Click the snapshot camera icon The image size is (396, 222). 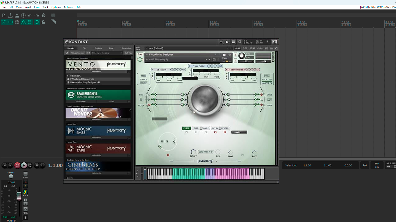(224, 55)
